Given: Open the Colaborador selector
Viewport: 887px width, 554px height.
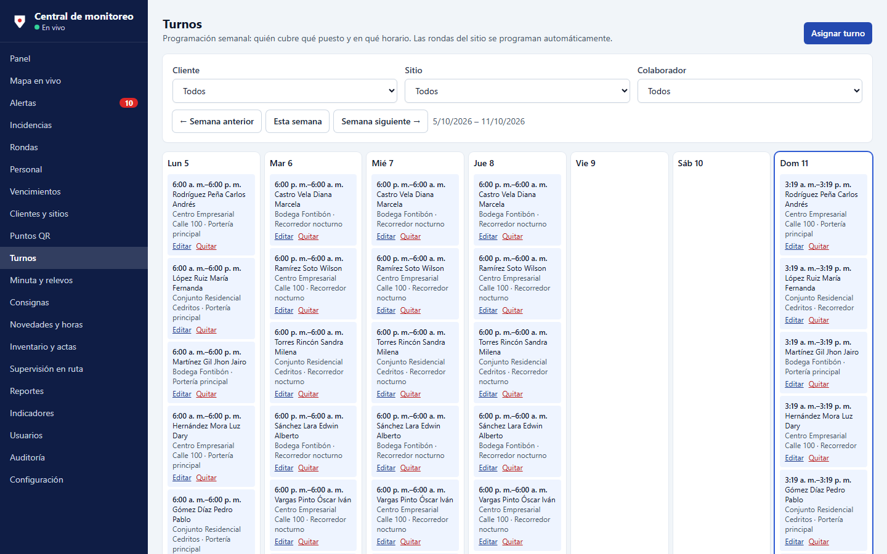Looking at the screenshot, I should [x=750, y=91].
